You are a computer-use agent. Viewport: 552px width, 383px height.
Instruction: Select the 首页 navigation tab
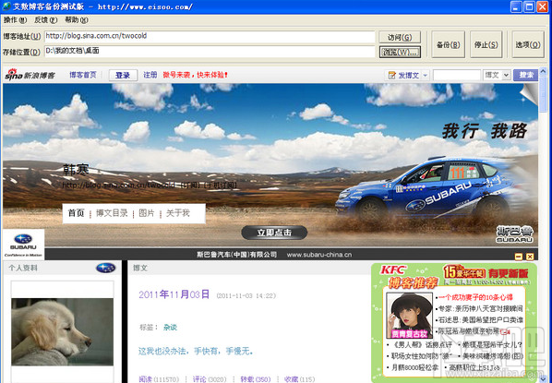76,213
